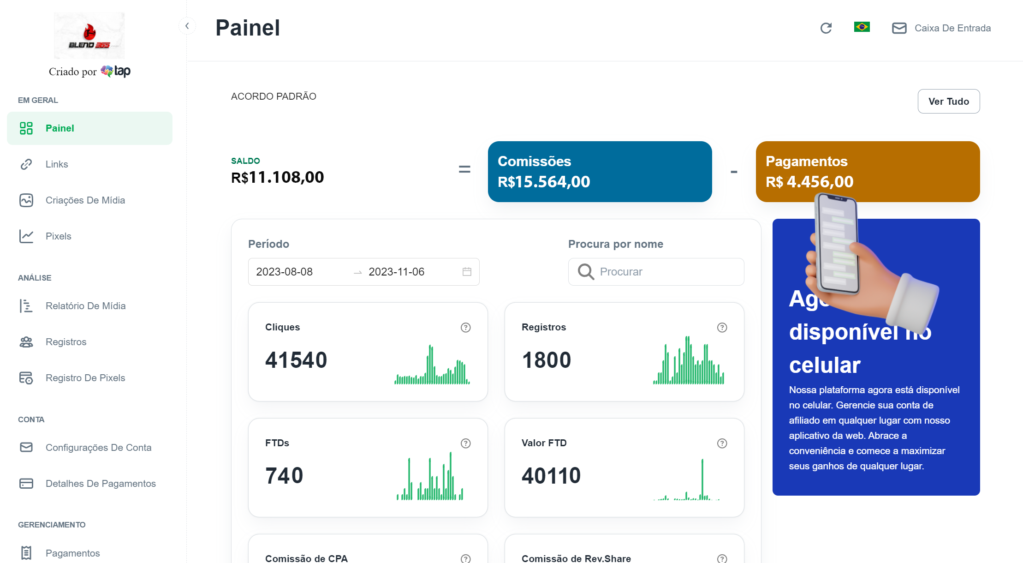Click the Registros value 1800
Screen dimensions: 1023x563
point(547,360)
